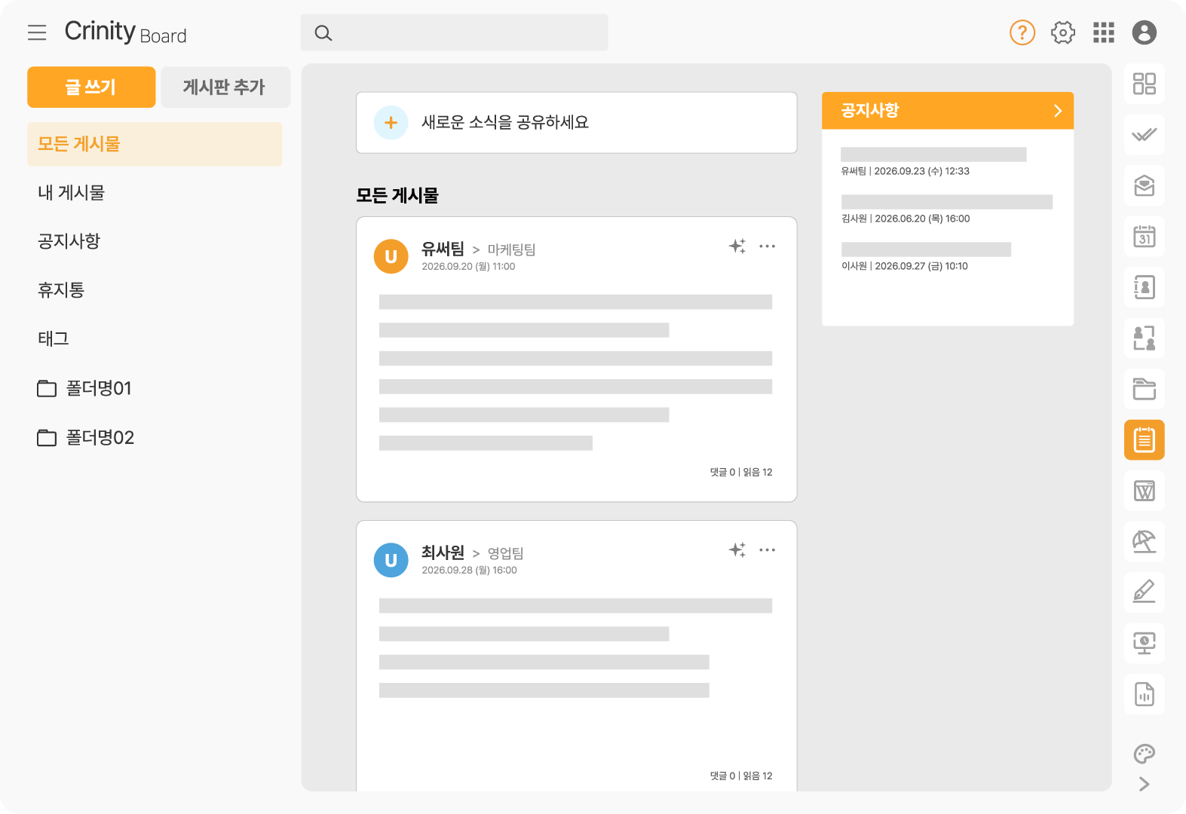Image resolution: width=1186 pixels, height=814 pixels.
Task: Open calendar 31 icon
Action: coord(1145,237)
